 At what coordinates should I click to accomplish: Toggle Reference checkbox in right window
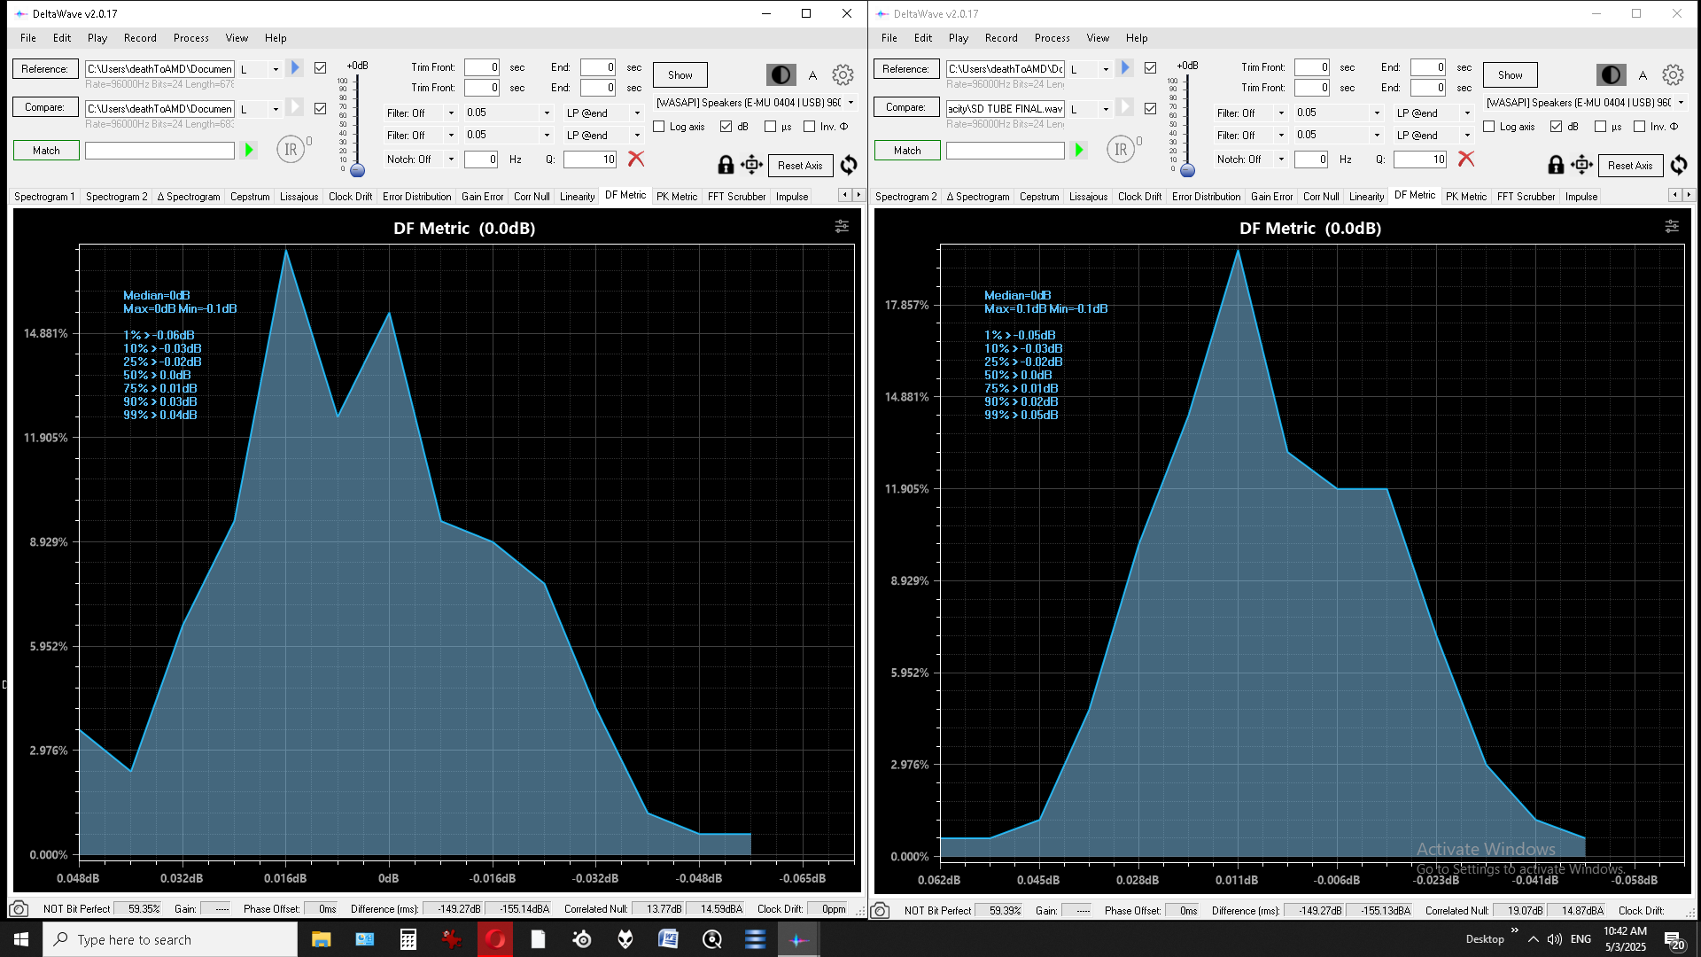click(x=1151, y=67)
